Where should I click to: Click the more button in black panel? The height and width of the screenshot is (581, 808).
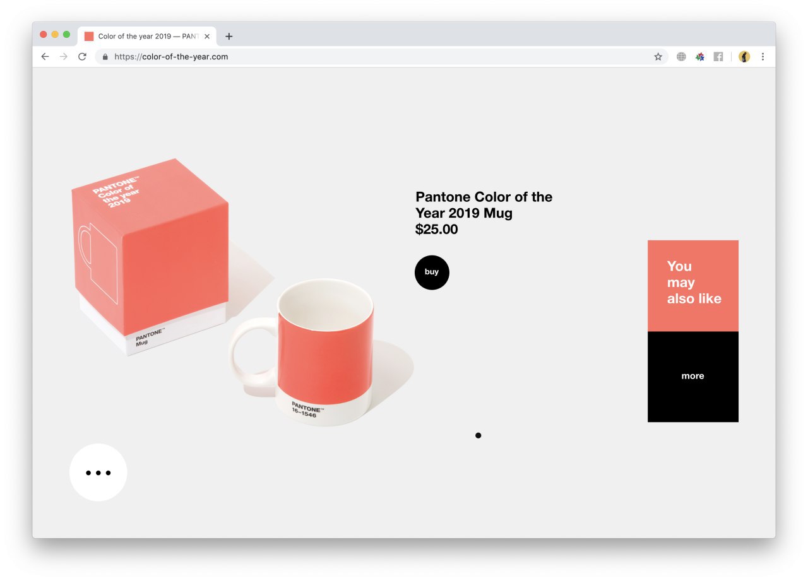tap(692, 377)
